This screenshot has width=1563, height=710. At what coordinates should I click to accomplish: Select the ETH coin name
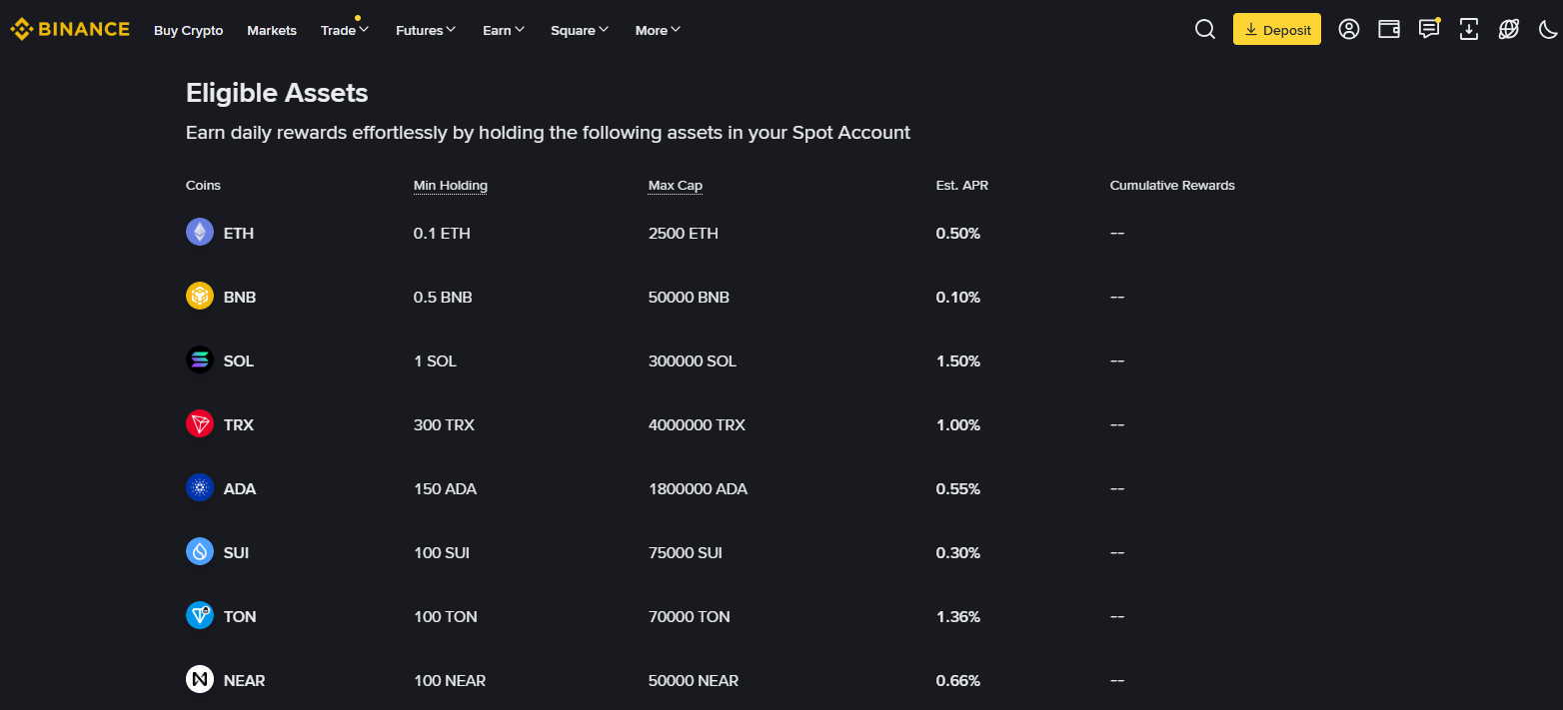[239, 233]
